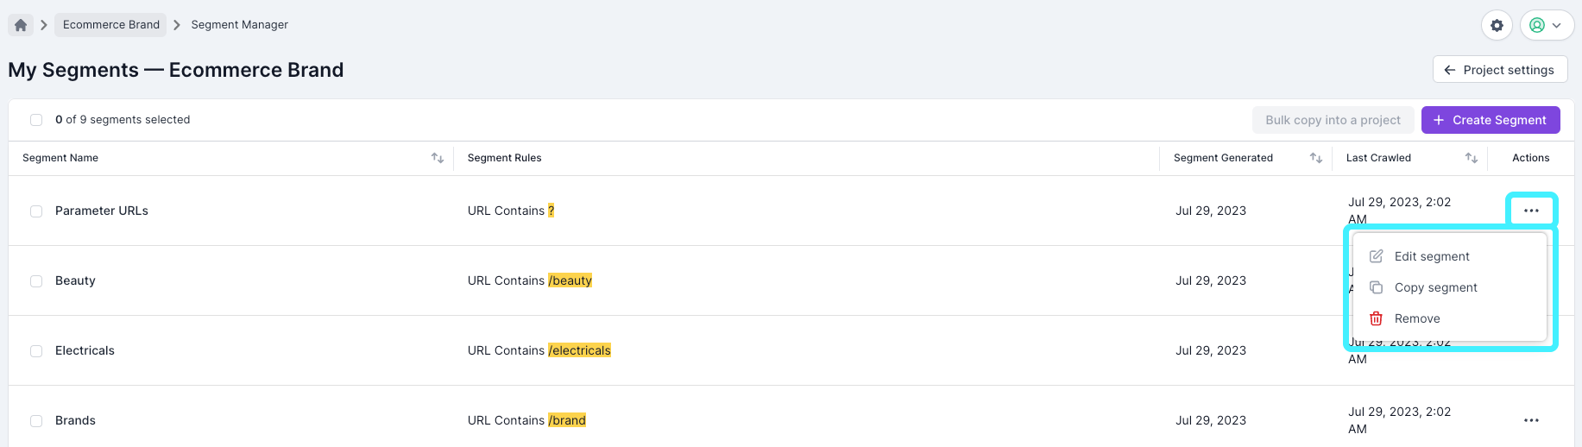
Task: Click the Create Segment button
Action: pyautogui.click(x=1490, y=120)
